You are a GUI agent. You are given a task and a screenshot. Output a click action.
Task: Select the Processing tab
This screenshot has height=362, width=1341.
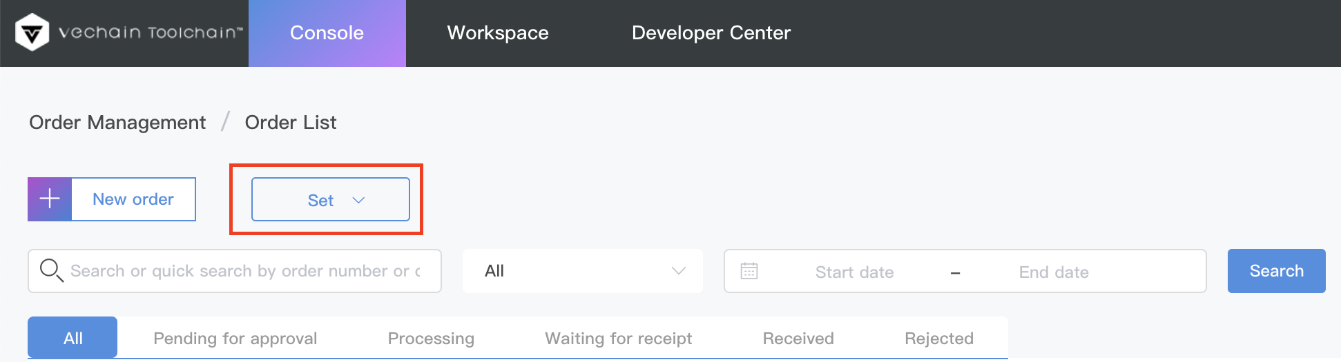pyautogui.click(x=431, y=338)
